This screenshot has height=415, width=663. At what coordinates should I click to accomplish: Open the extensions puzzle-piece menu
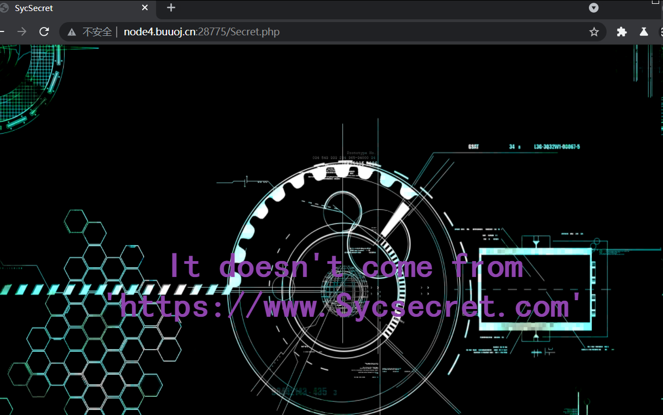pos(622,31)
